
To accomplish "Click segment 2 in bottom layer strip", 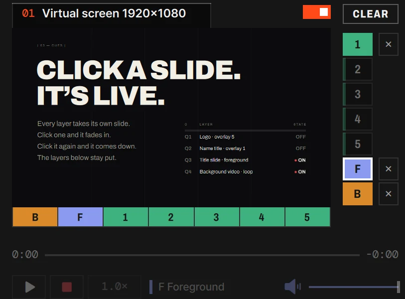I will click(x=171, y=217).
